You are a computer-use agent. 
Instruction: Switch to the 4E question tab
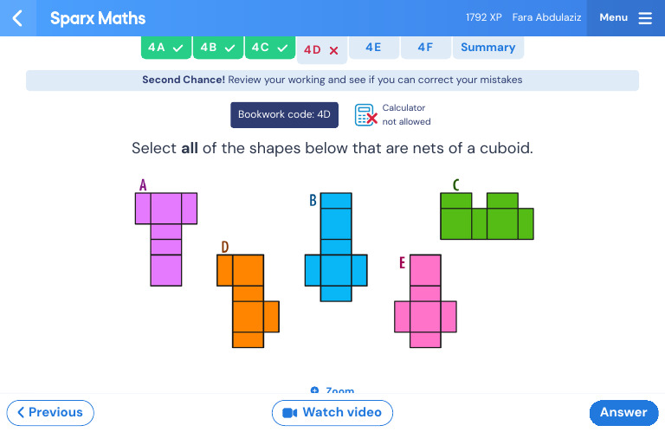coord(373,48)
